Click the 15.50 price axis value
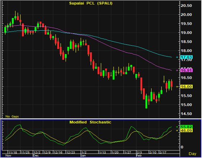 186,96
